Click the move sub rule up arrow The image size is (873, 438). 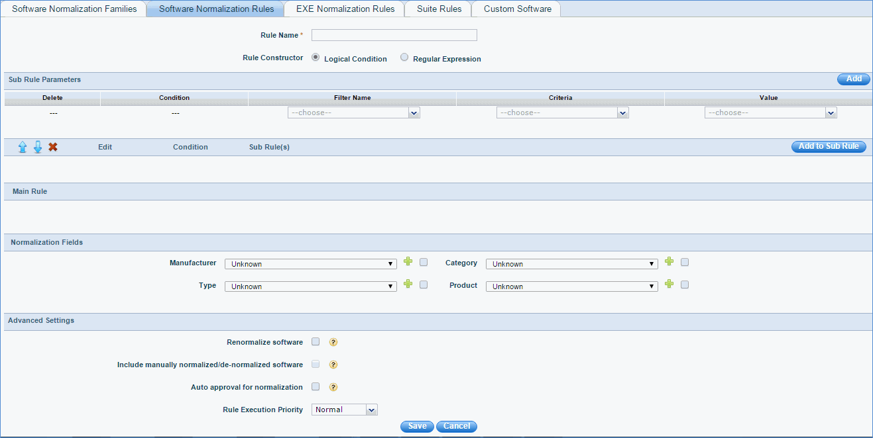23,147
